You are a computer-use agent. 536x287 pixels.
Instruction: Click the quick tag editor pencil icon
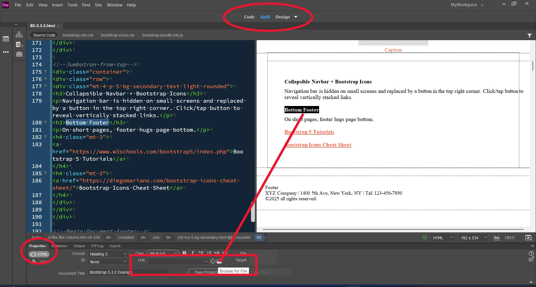point(531,259)
